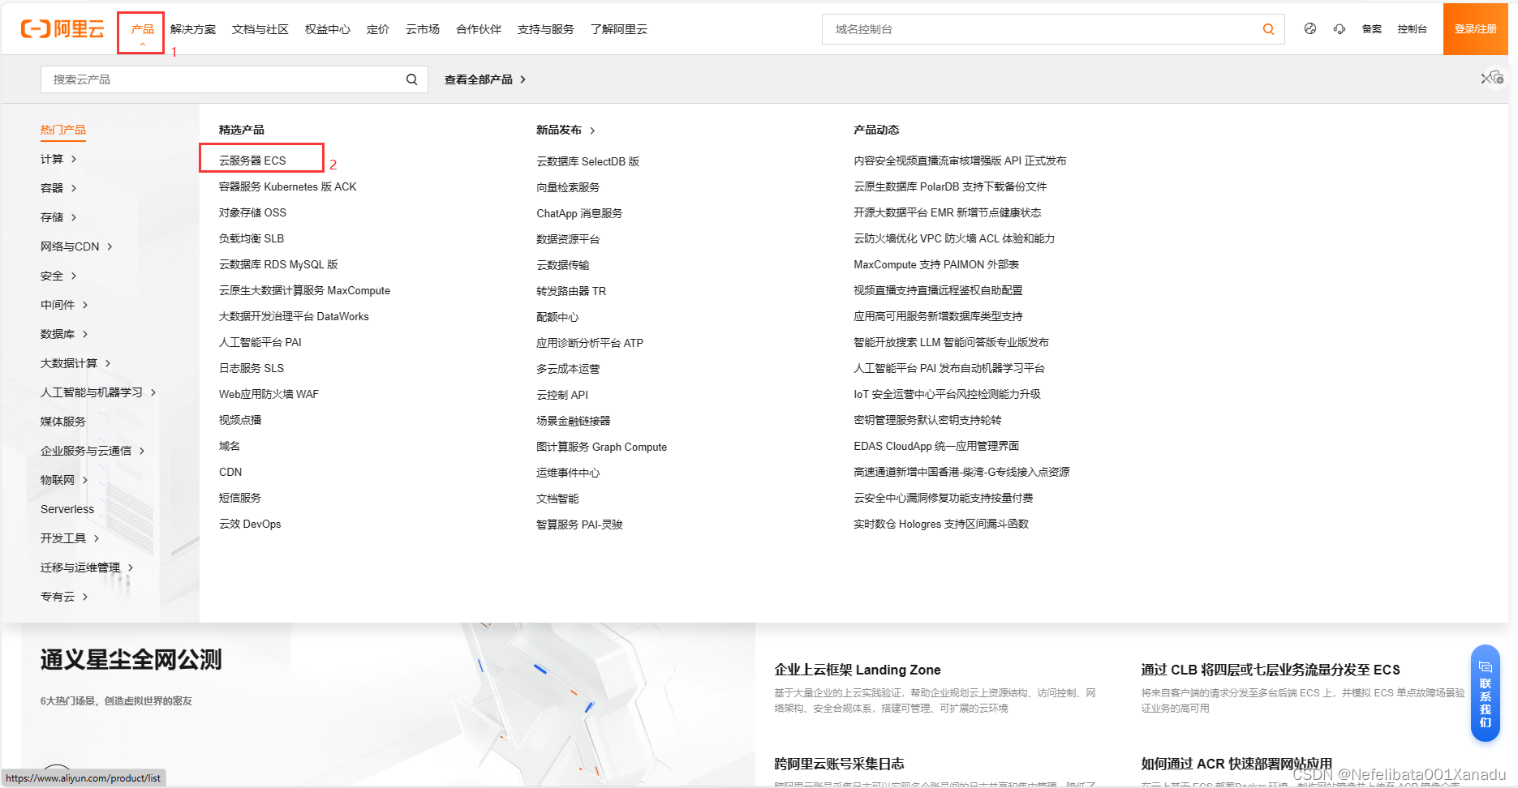Select the 热门产品 category
Viewport: 1518px width, 788px height.
tap(63, 130)
